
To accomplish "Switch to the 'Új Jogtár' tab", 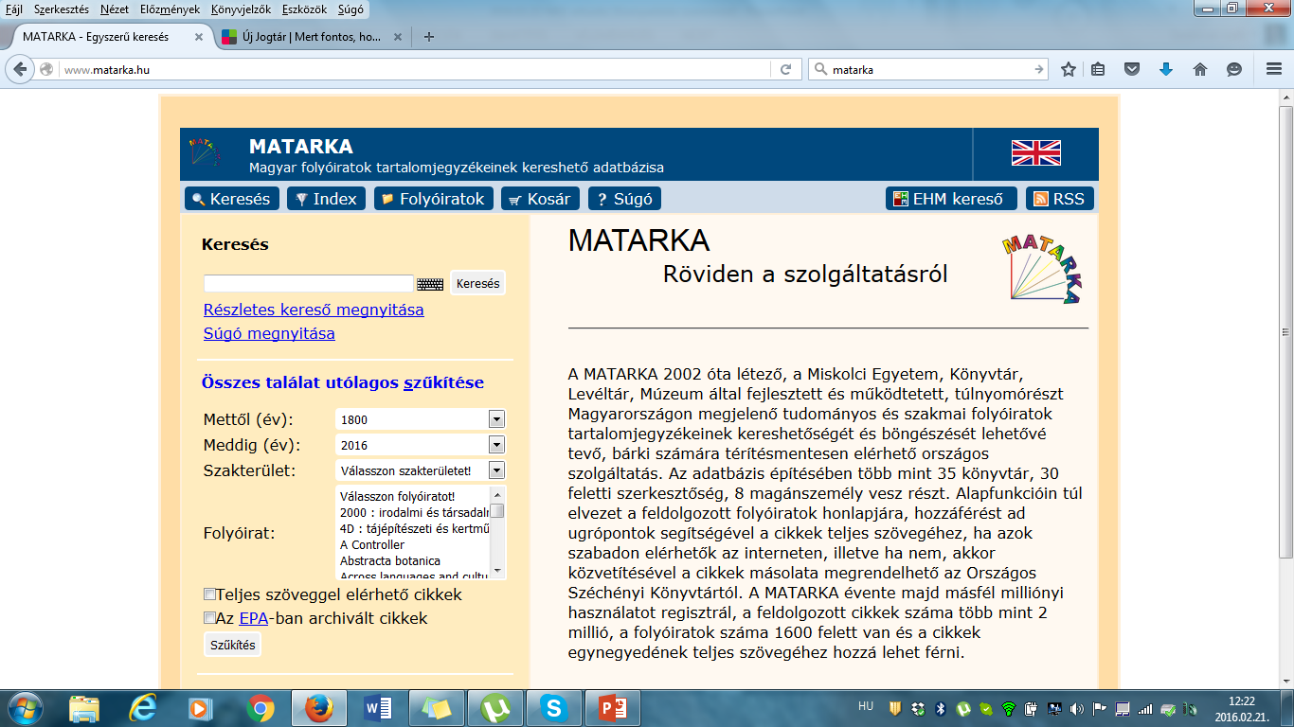I will click(x=312, y=37).
